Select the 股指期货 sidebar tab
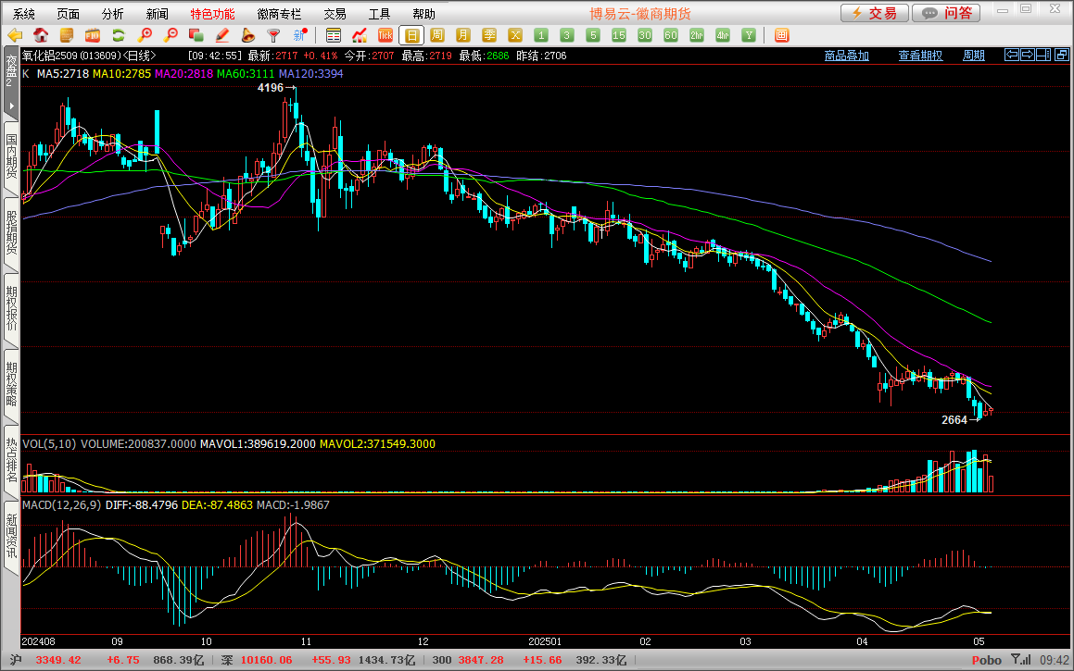 [x=12, y=233]
